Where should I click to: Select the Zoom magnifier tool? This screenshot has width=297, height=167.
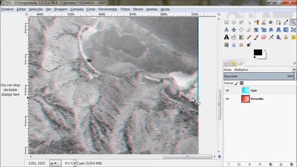tap(293, 22)
